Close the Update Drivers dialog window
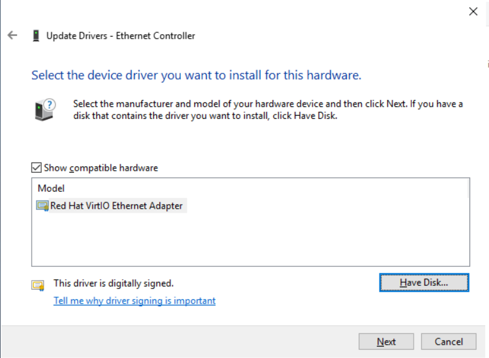The width and height of the screenshot is (489, 358). (473, 11)
